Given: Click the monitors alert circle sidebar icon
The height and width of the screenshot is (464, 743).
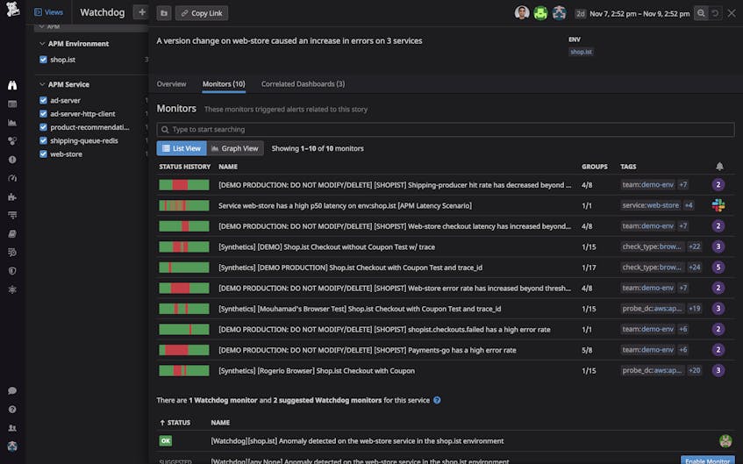Looking at the screenshot, I should [12, 160].
